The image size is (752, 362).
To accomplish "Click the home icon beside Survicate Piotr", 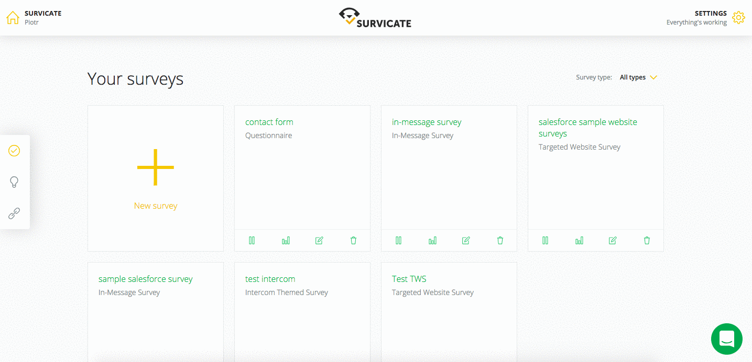I will click(13, 18).
